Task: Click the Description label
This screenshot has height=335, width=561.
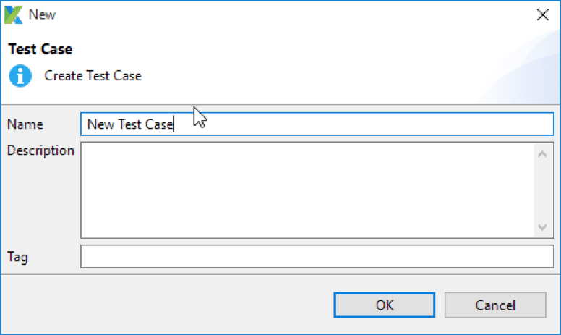Action: coord(40,150)
